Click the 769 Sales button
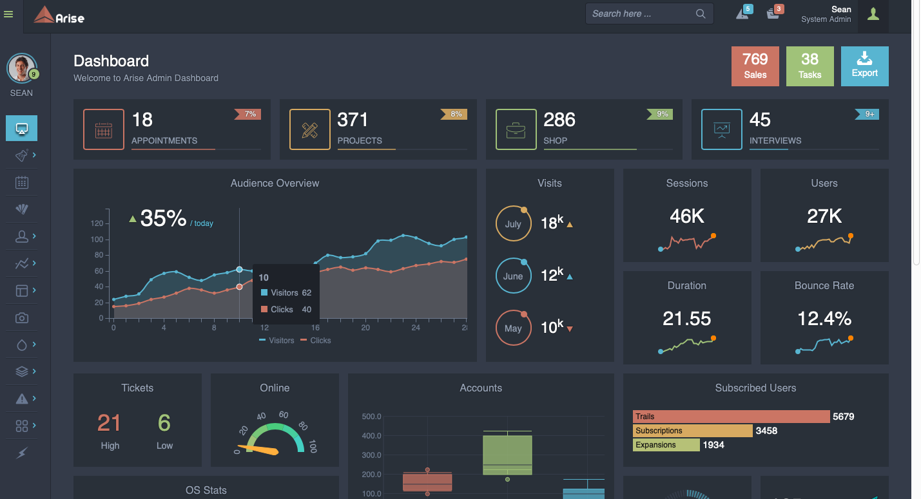 click(x=755, y=66)
